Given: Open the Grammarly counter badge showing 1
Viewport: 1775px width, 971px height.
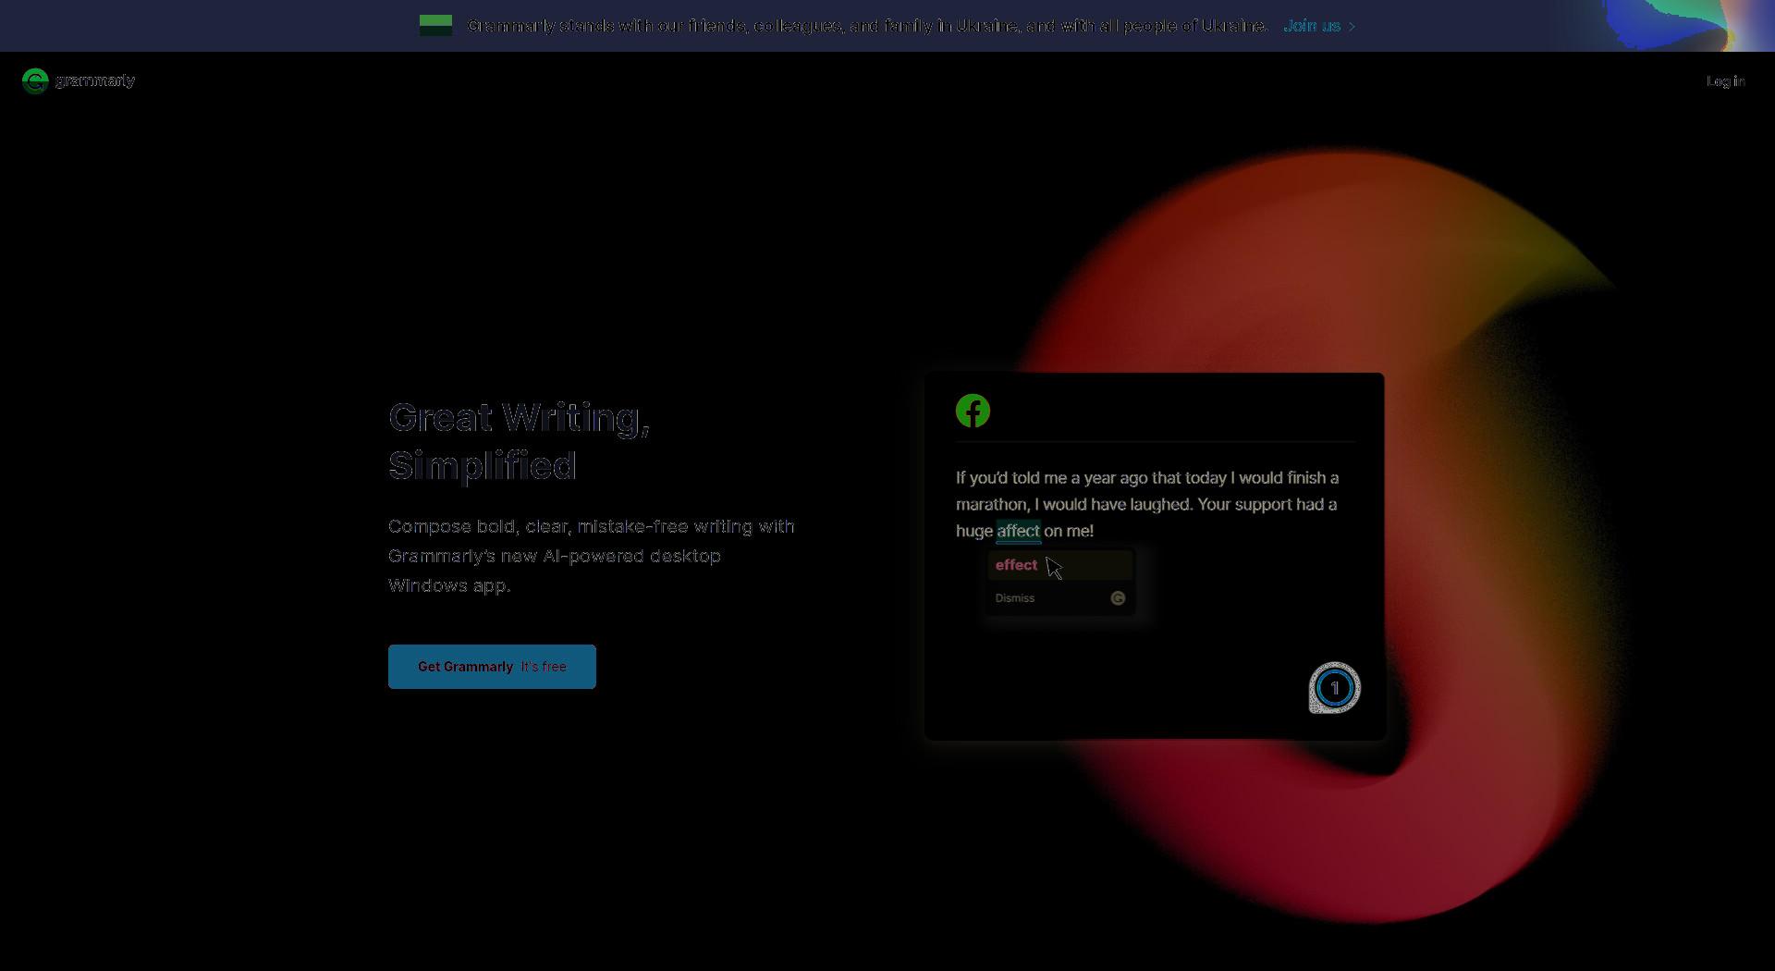Looking at the screenshot, I should click(x=1334, y=688).
